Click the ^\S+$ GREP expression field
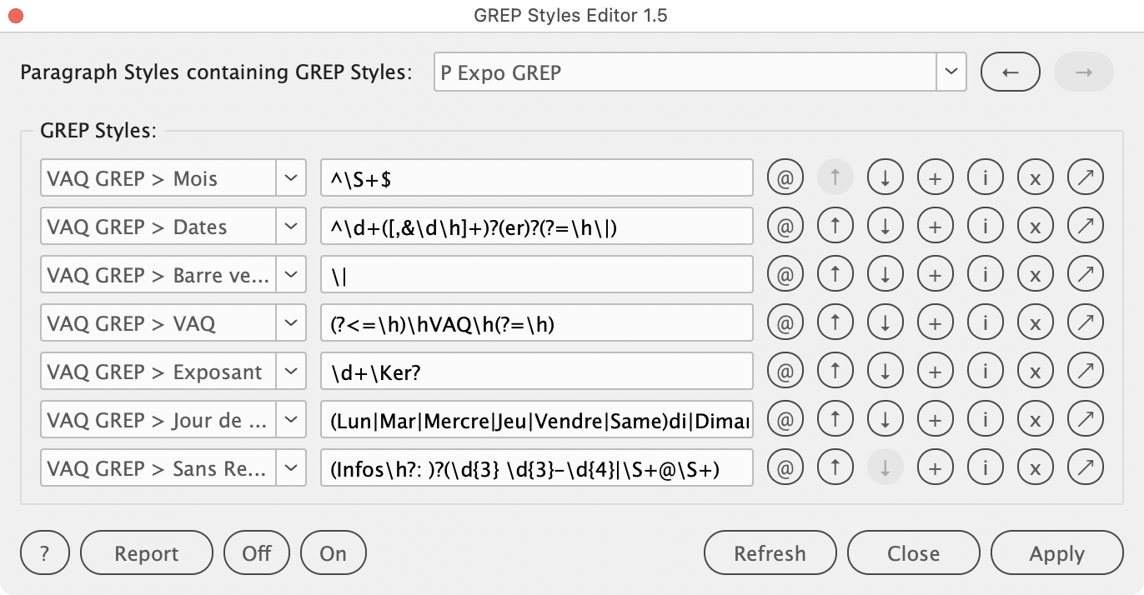Image resolution: width=1144 pixels, height=595 pixels. 536,177
